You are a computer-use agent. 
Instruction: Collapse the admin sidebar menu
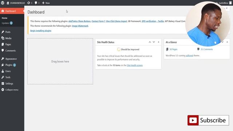point(12,90)
